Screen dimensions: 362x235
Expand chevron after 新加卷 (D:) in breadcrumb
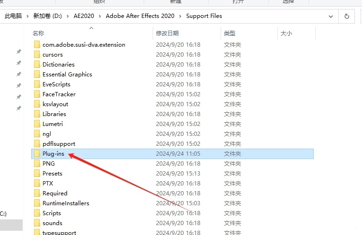pos(68,16)
